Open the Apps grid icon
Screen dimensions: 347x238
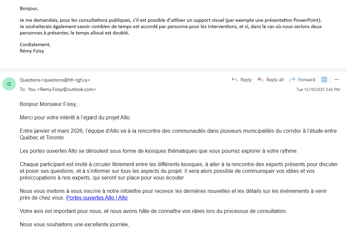pos(324,80)
